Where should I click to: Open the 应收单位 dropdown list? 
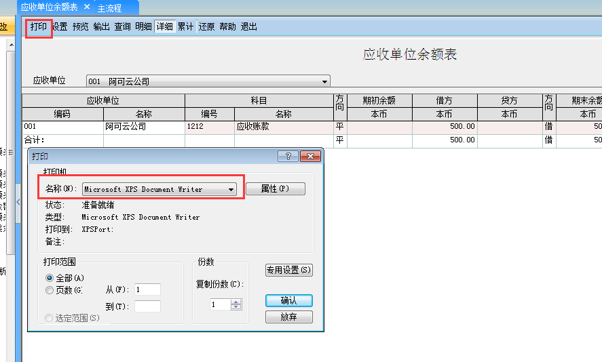coord(324,81)
